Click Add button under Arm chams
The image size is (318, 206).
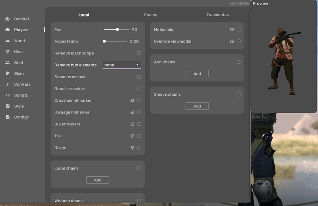click(x=197, y=74)
